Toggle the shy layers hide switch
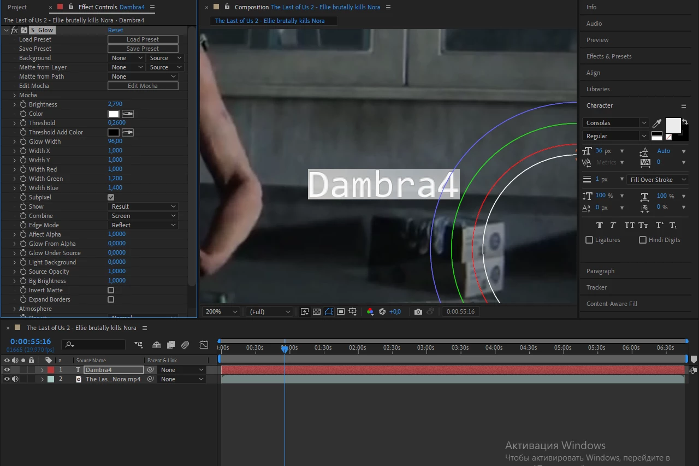699x466 pixels. [x=157, y=345]
